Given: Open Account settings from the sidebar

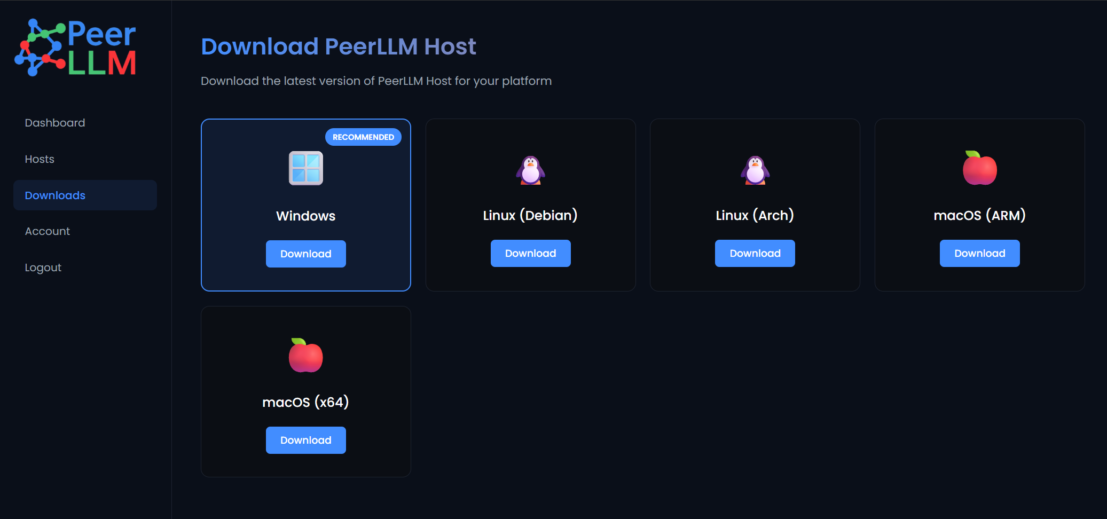Looking at the screenshot, I should [48, 231].
